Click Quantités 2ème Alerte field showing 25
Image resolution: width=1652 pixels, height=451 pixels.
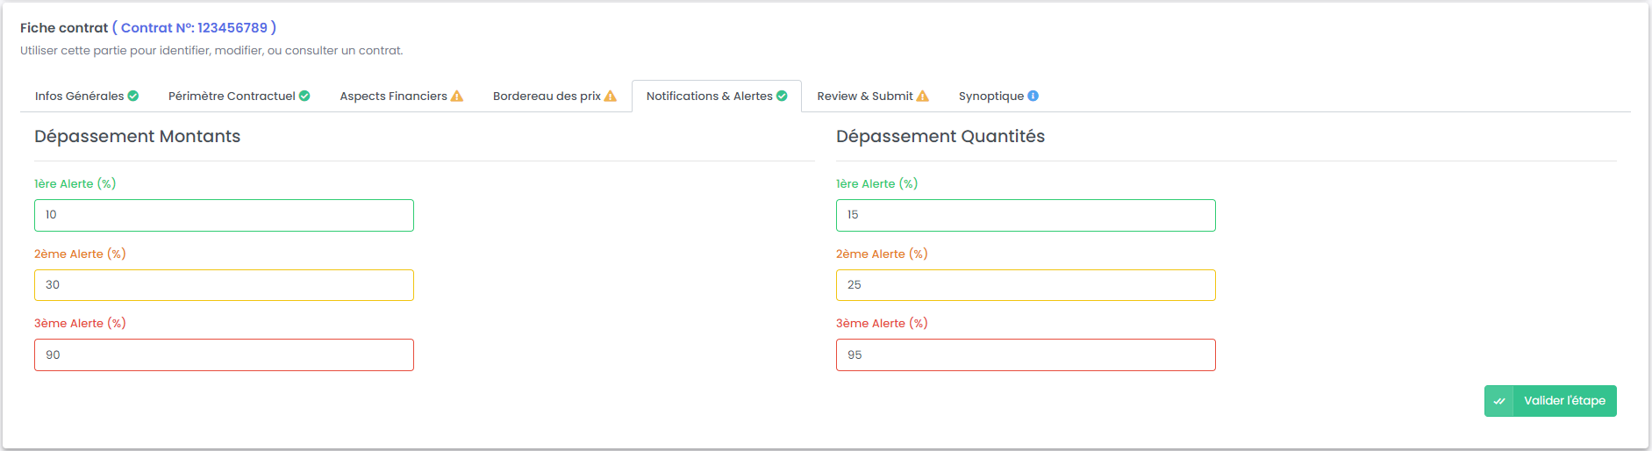pos(1026,285)
